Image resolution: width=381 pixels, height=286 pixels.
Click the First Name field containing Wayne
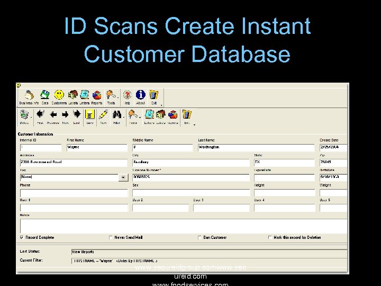(97, 148)
